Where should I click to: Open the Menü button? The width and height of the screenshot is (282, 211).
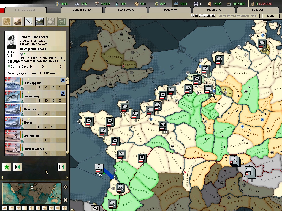tap(271, 16)
